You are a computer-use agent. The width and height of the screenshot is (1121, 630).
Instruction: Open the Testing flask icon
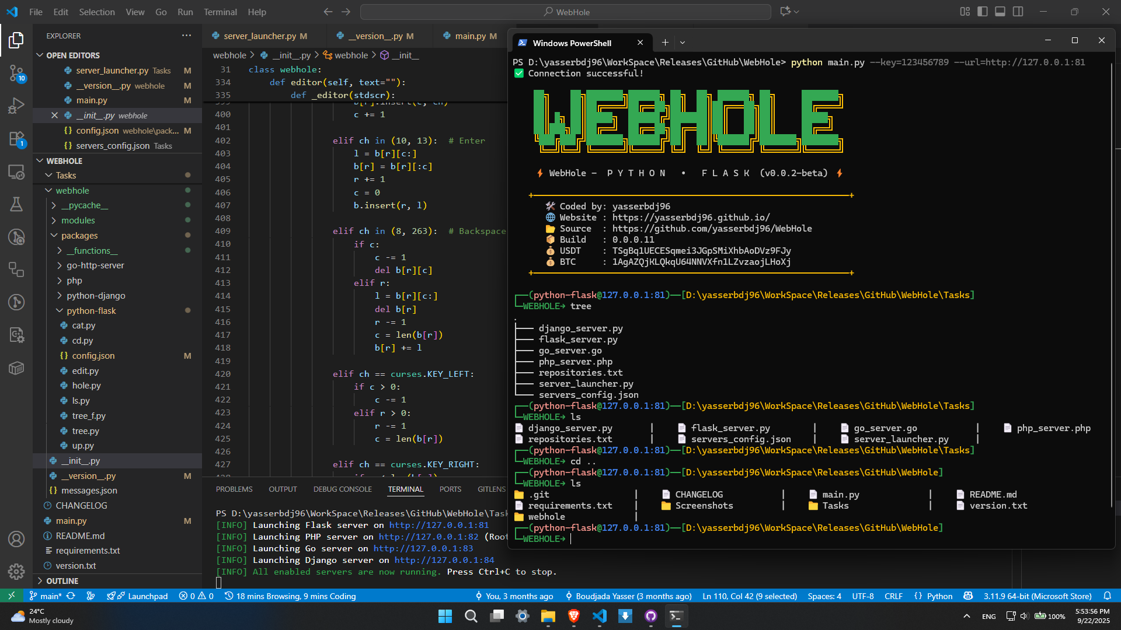[x=16, y=204]
